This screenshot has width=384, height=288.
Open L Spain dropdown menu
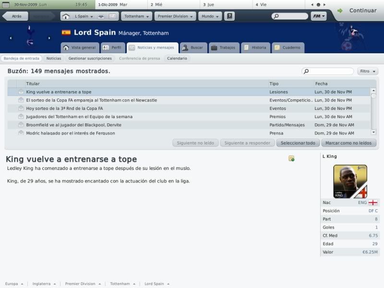pos(84,16)
